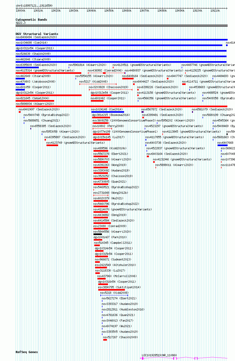Screen dimensions: 235x361
Task: Select the nsv4115314 (gnomADStructuralVariants) red variant
Action: (x=49, y=73)
